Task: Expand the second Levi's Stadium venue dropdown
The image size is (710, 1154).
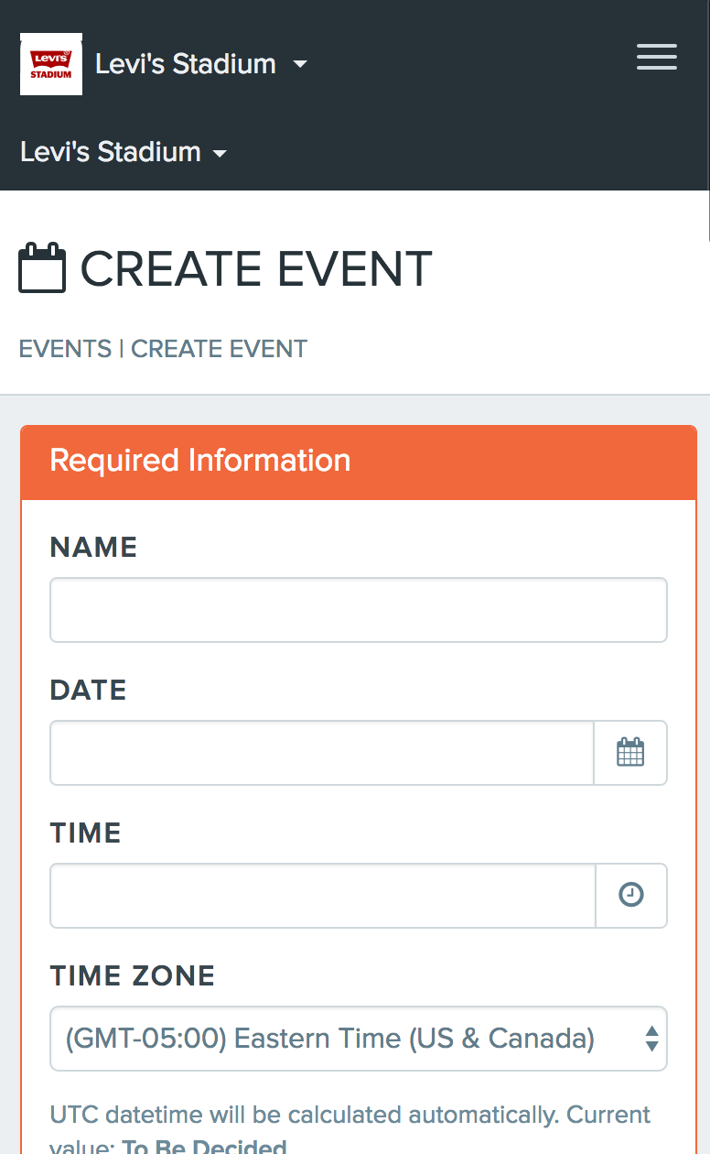Action: (124, 151)
